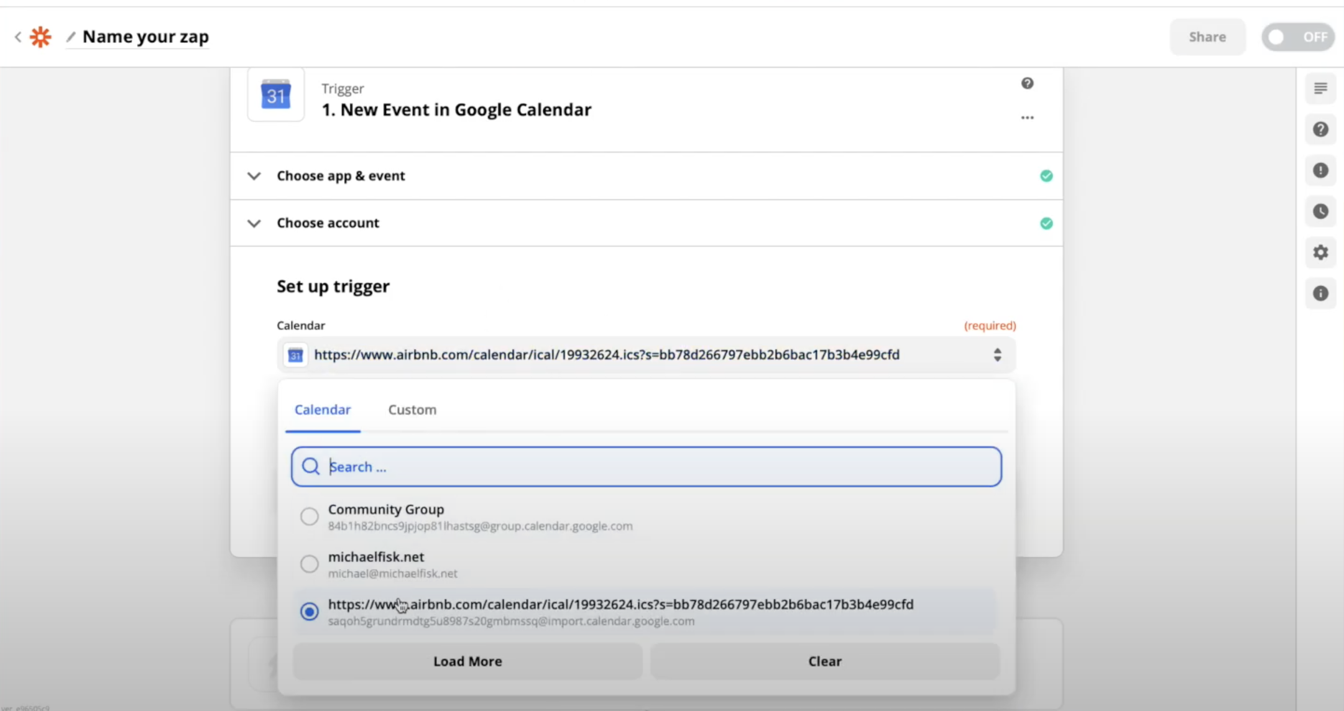Click the Zapier asterisk logo
This screenshot has height=711, width=1344.
(40, 37)
